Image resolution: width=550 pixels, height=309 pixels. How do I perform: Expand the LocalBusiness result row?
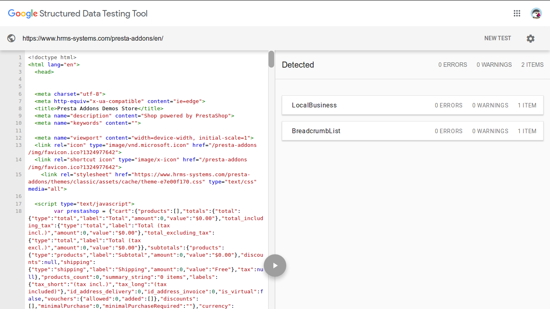point(412,105)
